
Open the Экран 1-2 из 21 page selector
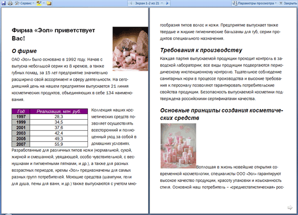coord(149,3)
